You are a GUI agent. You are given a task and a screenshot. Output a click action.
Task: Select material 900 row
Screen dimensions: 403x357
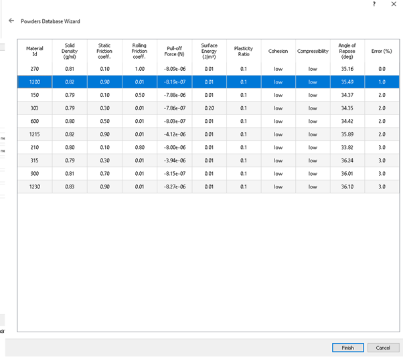tap(34, 174)
